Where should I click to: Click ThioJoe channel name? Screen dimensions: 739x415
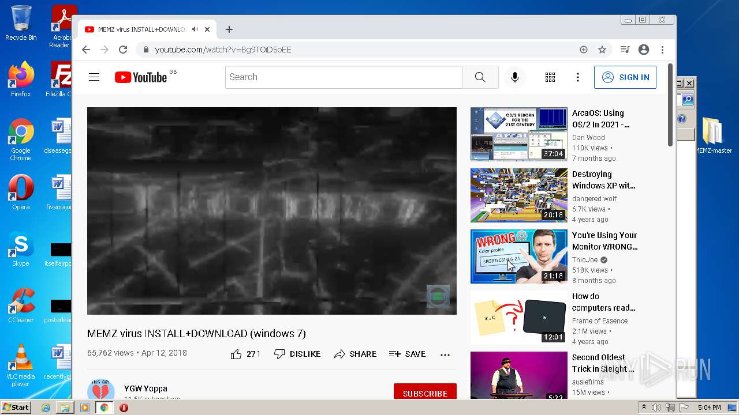585,260
